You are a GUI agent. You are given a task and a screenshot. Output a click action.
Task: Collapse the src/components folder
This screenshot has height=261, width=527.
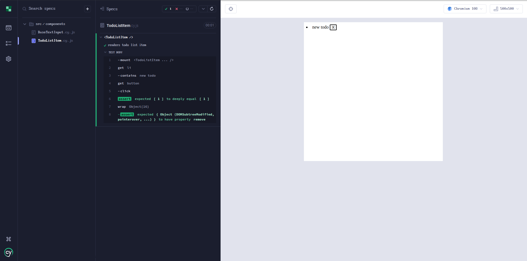[25, 24]
